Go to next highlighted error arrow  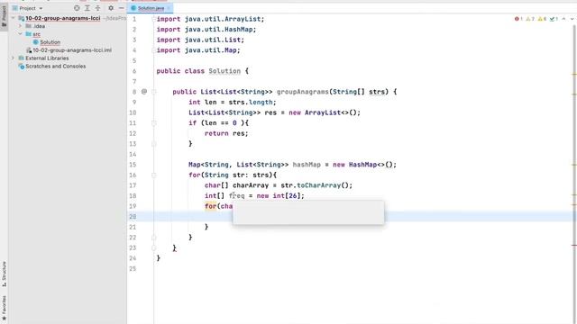tap(572, 19)
